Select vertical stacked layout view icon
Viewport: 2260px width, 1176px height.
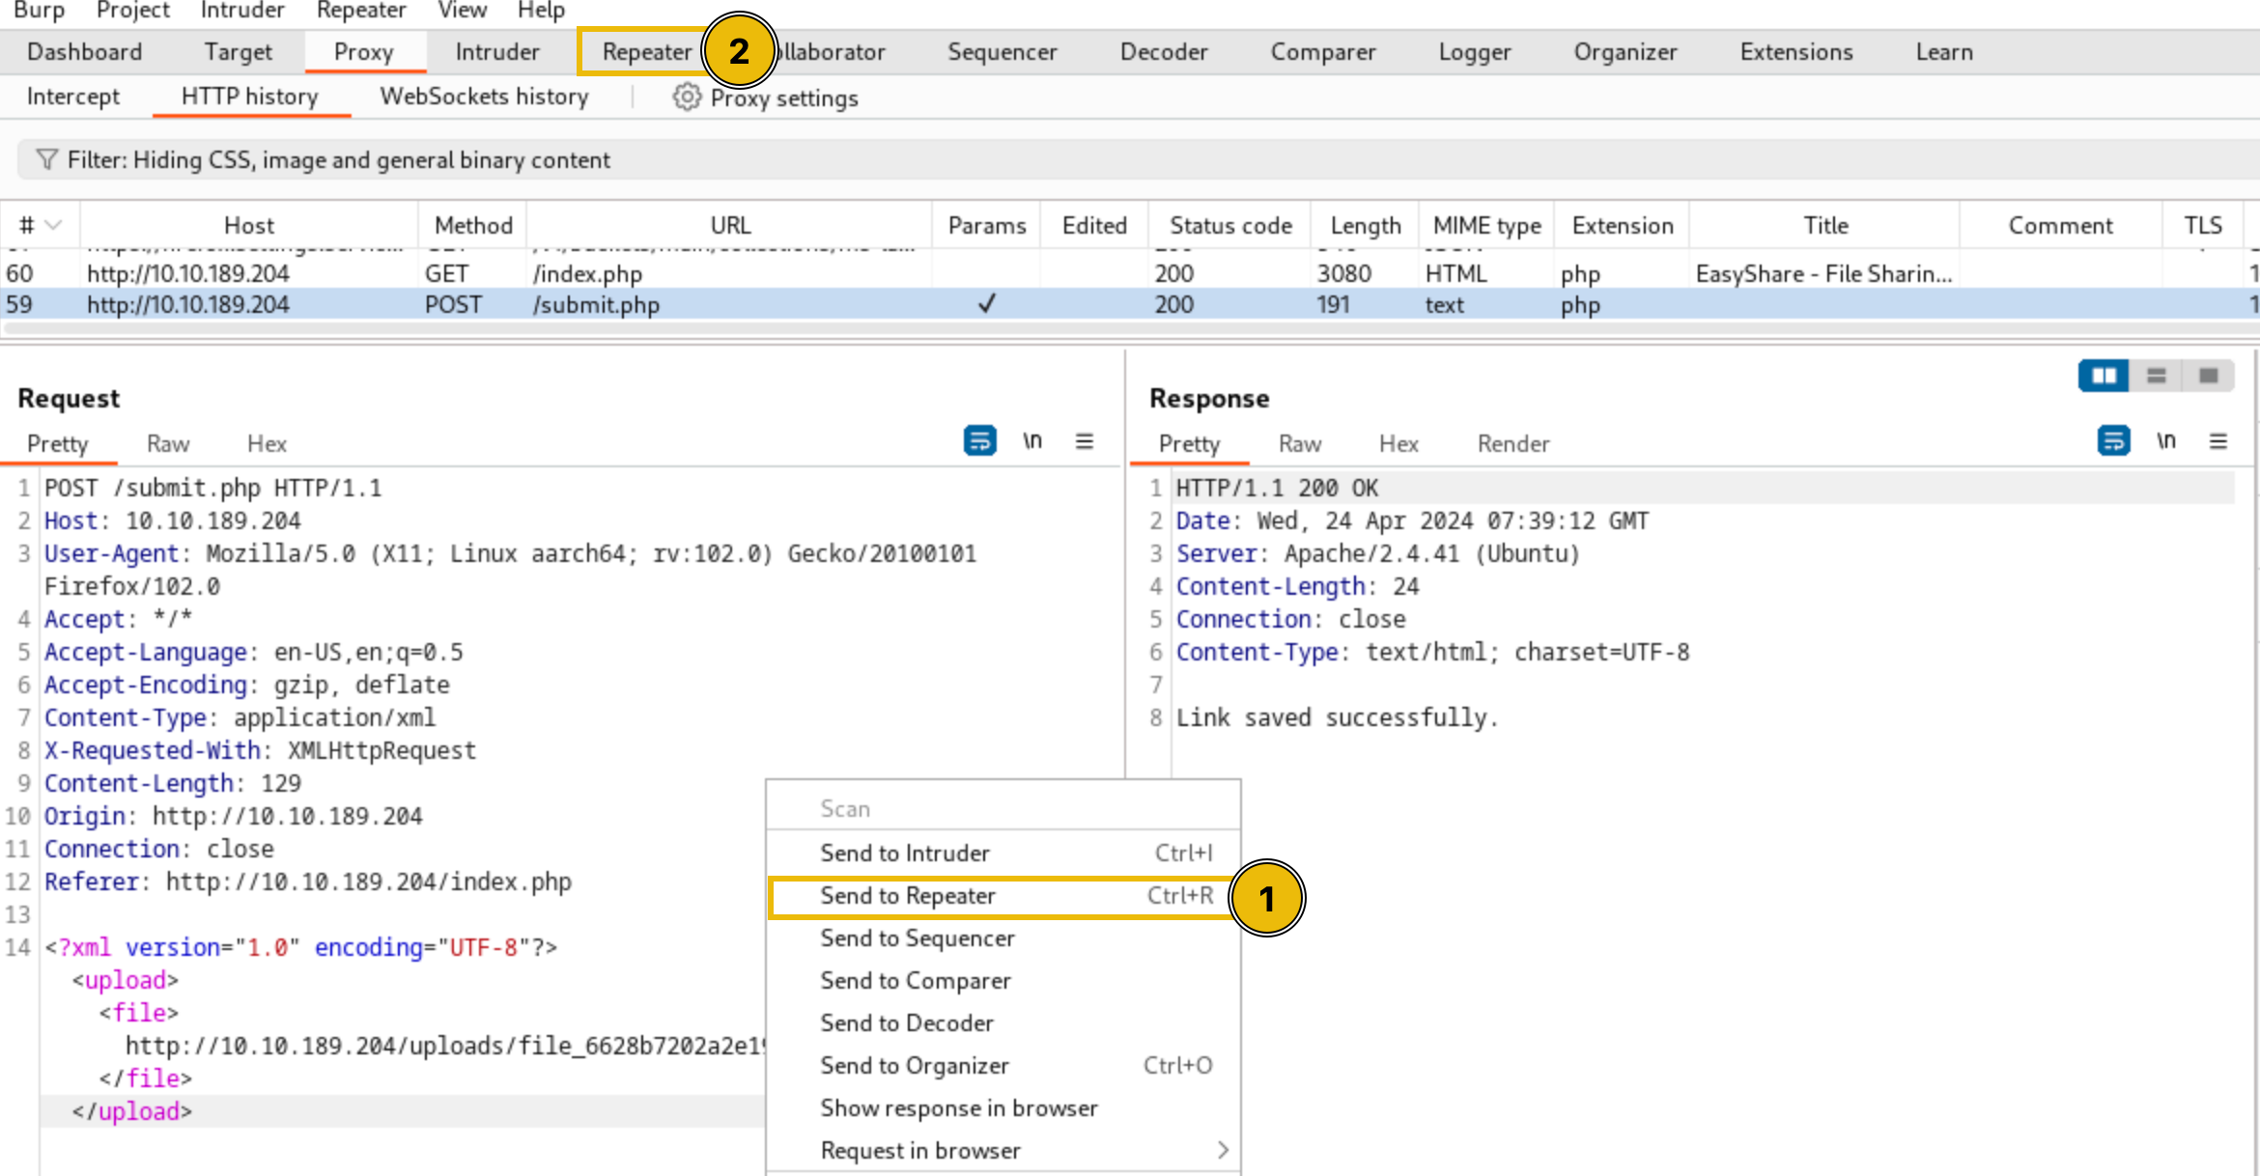pyautogui.click(x=2156, y=376)
